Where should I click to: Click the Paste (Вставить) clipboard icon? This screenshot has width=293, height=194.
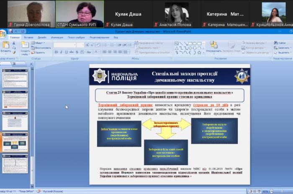click(5, 45)
